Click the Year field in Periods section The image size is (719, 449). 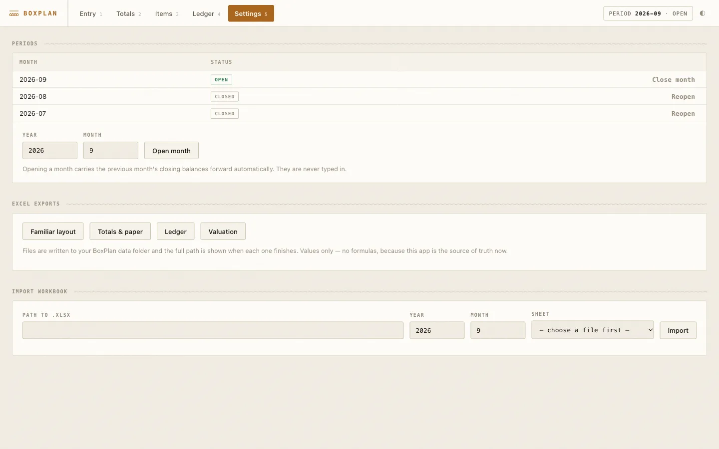50,151
